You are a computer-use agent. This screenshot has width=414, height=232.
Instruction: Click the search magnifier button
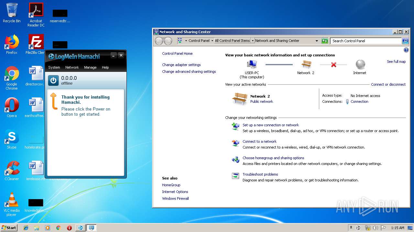click(x=405, y=41)
